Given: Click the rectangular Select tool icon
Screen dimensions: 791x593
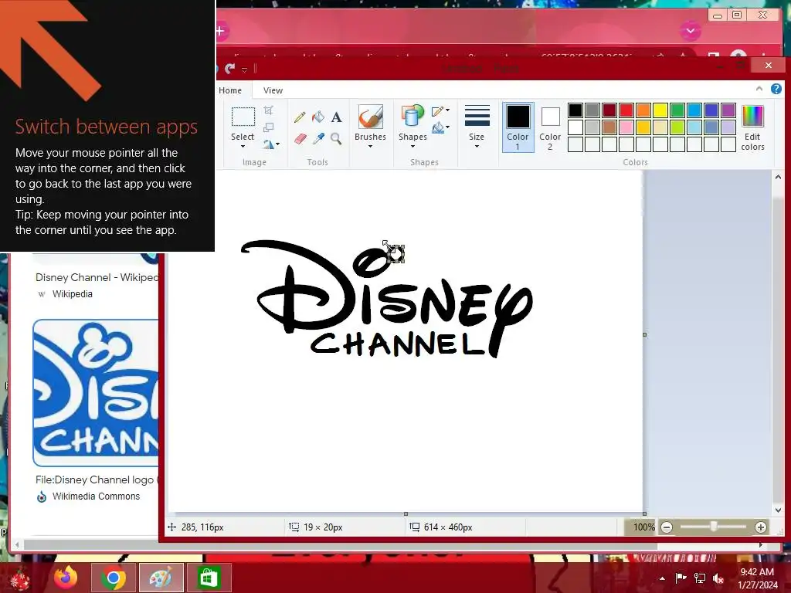Looking at the screenshot, I should pos(243,117).
